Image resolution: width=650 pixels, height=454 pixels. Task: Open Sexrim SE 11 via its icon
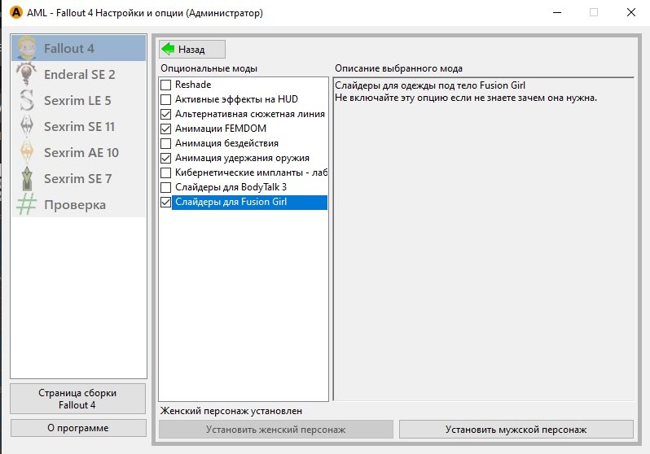[x=27, y=127]
